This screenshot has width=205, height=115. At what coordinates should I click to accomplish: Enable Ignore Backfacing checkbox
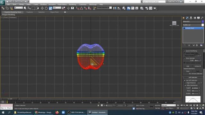184,51
